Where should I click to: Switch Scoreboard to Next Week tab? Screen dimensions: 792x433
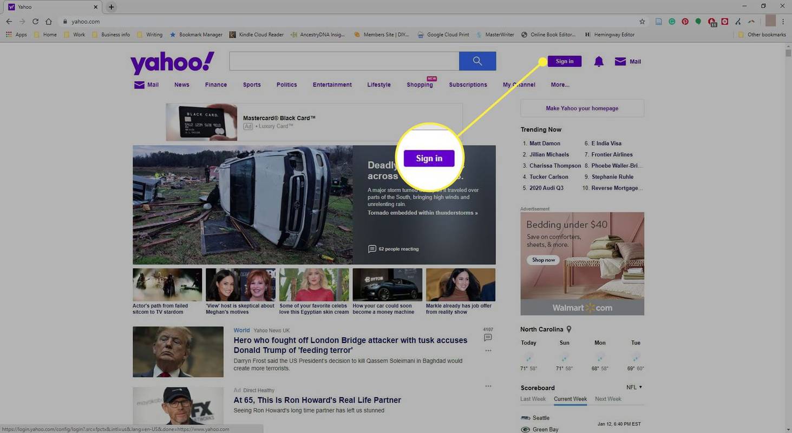click(x=608, y=399)
